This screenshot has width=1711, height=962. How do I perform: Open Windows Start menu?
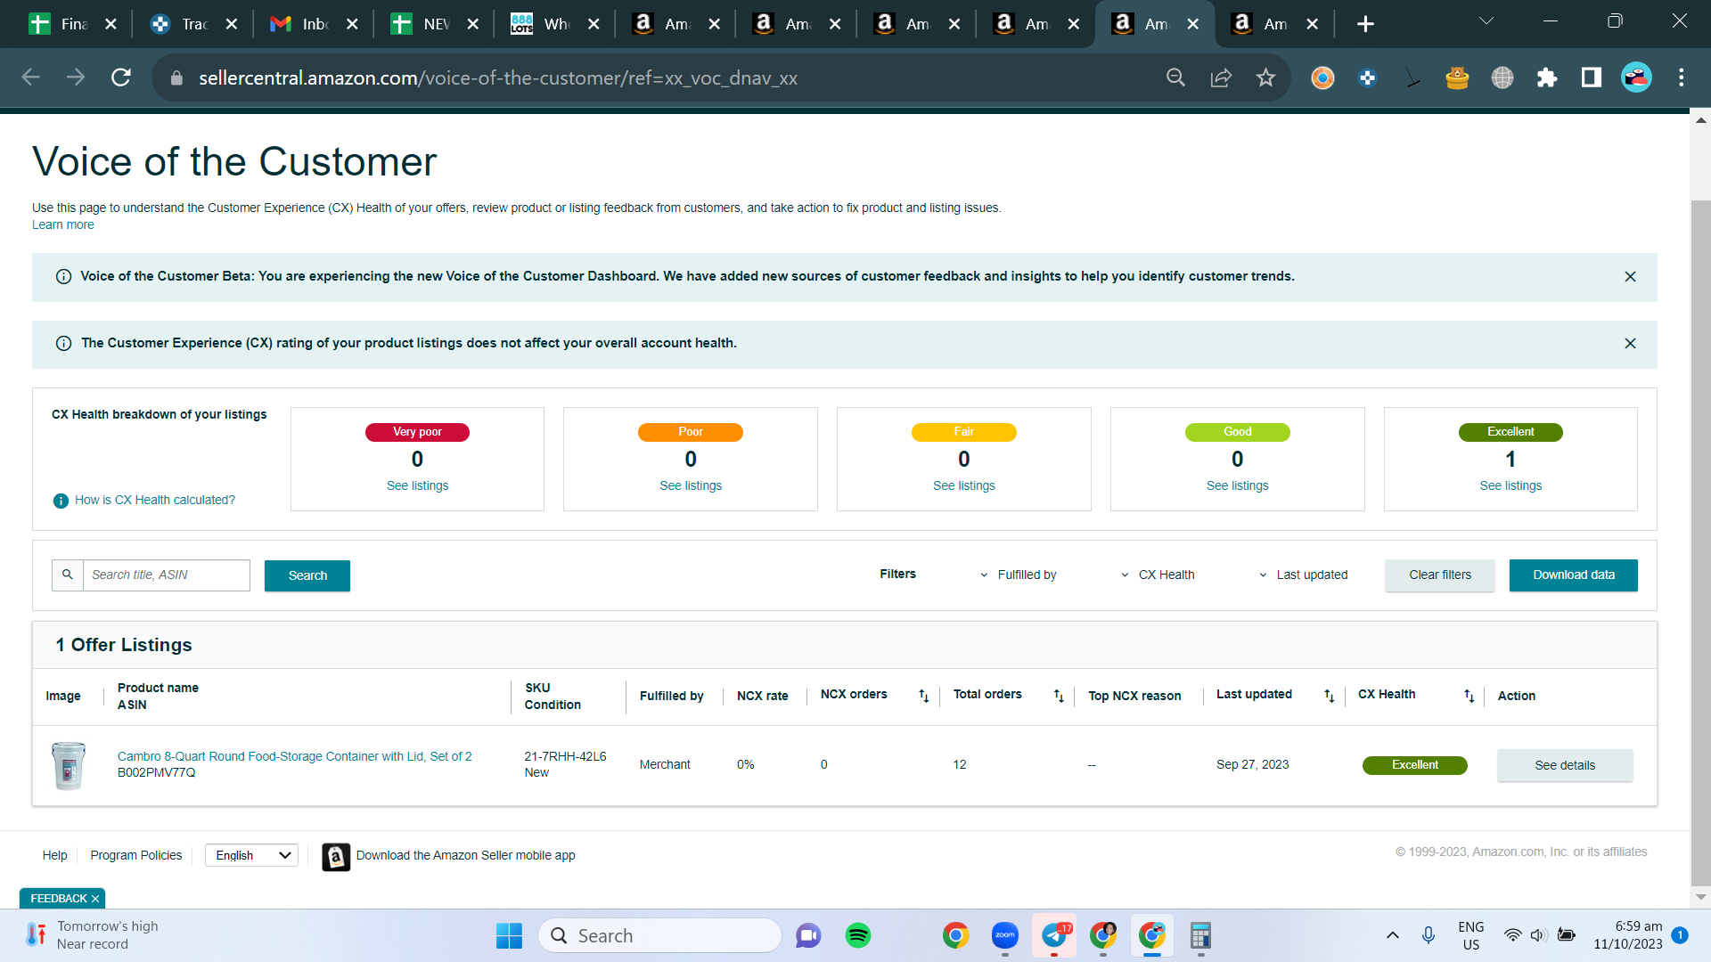coord(509,935)
